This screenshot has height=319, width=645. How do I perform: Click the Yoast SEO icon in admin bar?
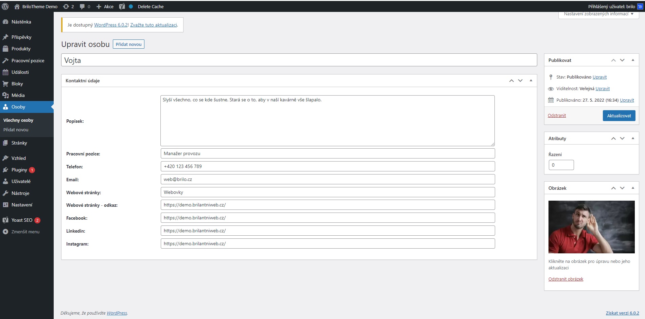pos(122,6)
